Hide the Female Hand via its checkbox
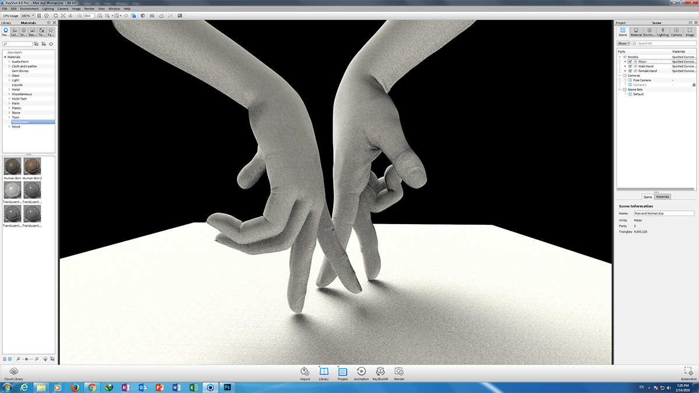This screenshot has height=393, width=699. tap(630, 71)
